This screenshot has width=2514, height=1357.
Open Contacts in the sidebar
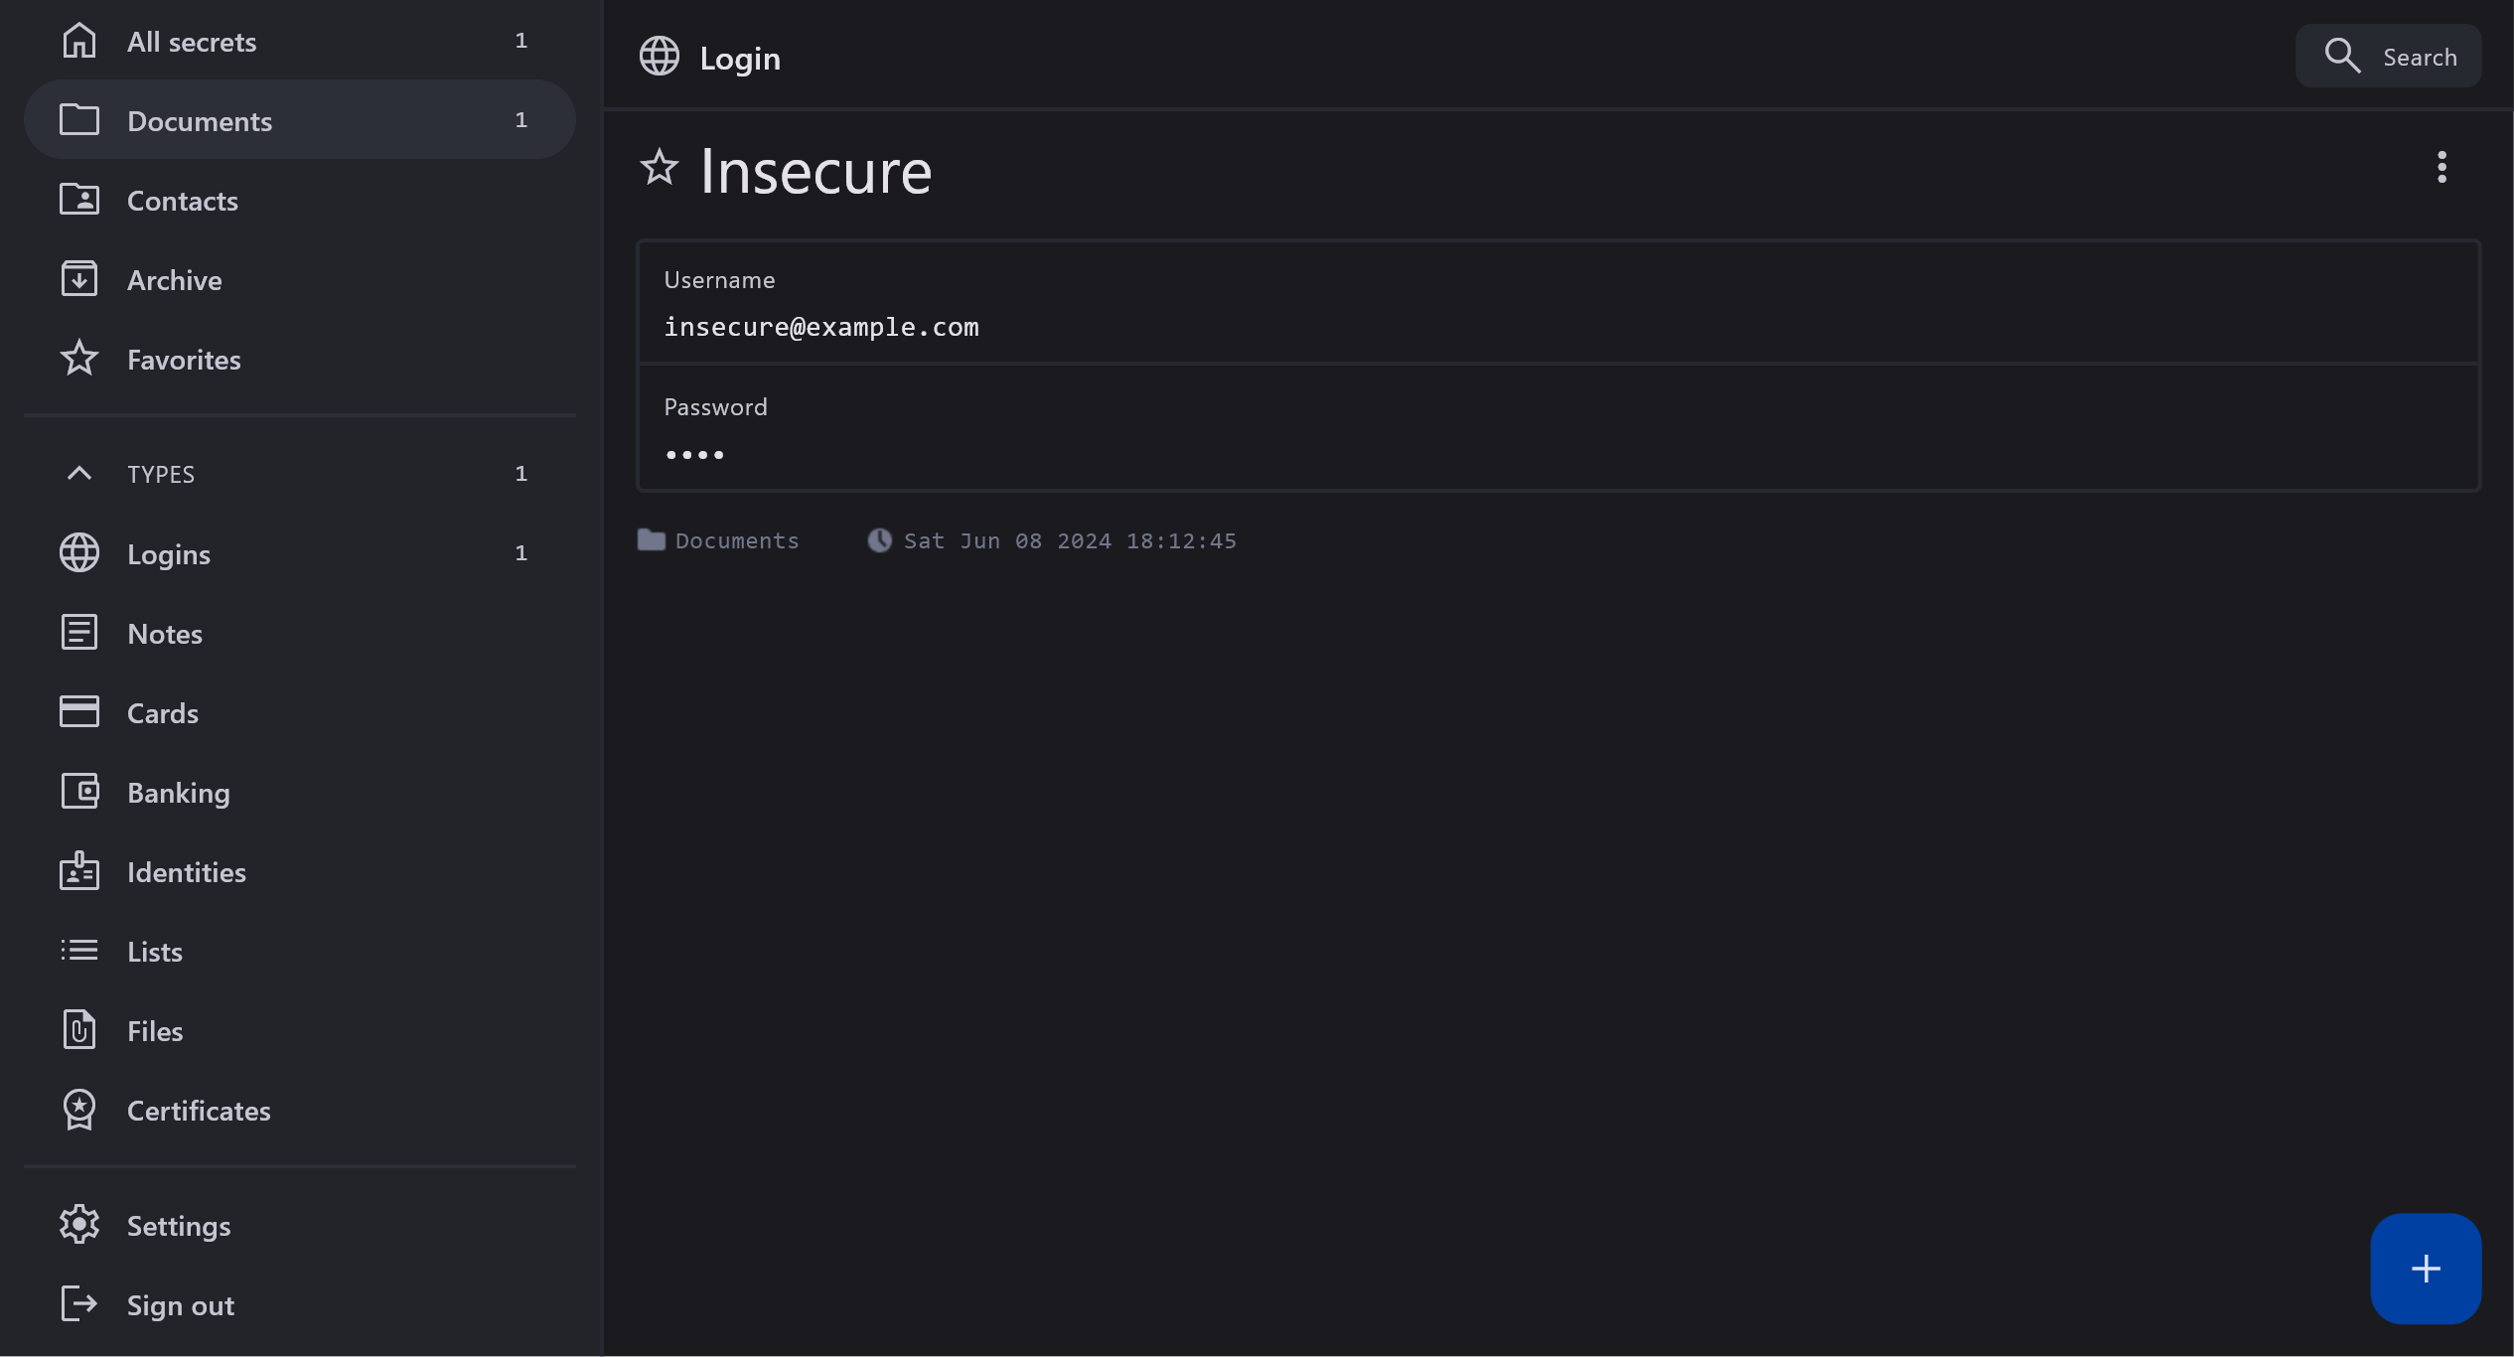click(x=183, y=201)
